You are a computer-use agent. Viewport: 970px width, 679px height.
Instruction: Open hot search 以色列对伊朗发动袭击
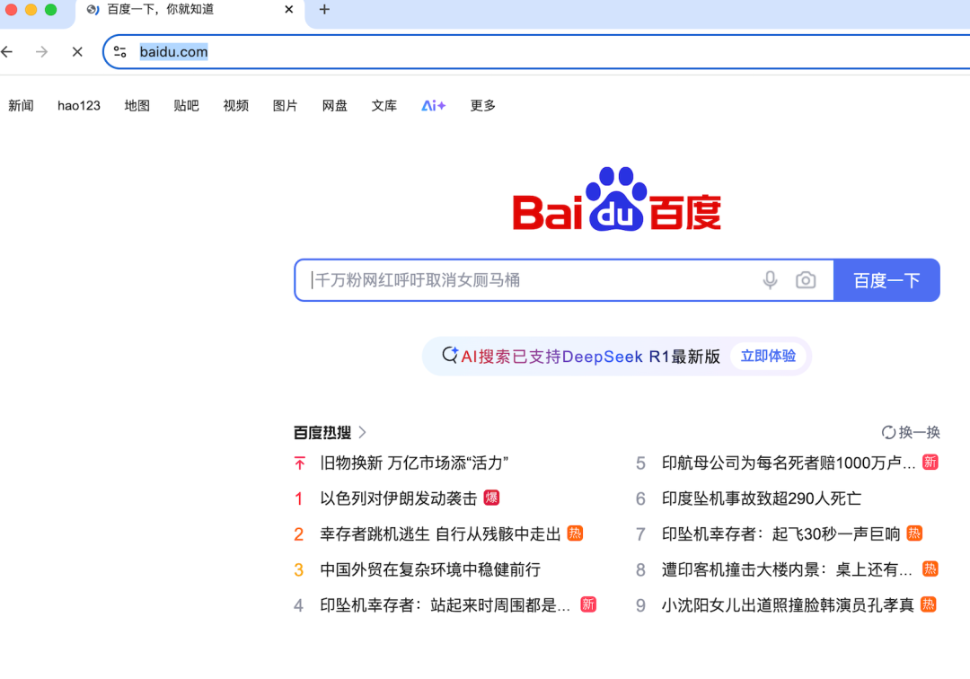point(399,498)
